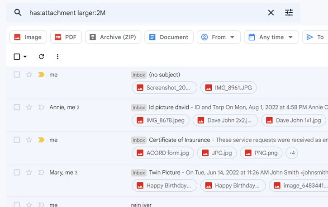Viewport: 328px width, 207px height.
Task: Toggle importance marker on (no subject) email
Action: tap(41, 75)
